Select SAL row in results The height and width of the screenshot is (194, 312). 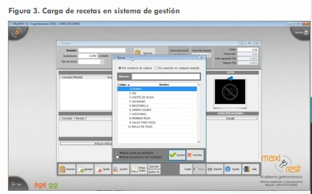[x=157, y=93]
